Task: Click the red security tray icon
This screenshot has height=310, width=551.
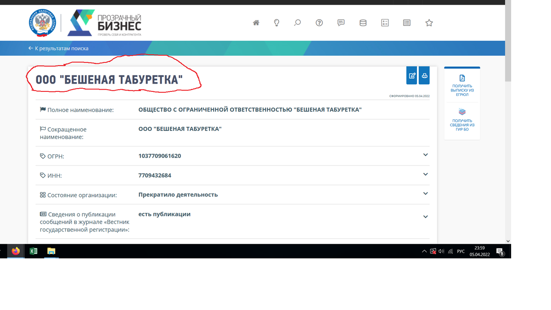Action: point(433,251)
